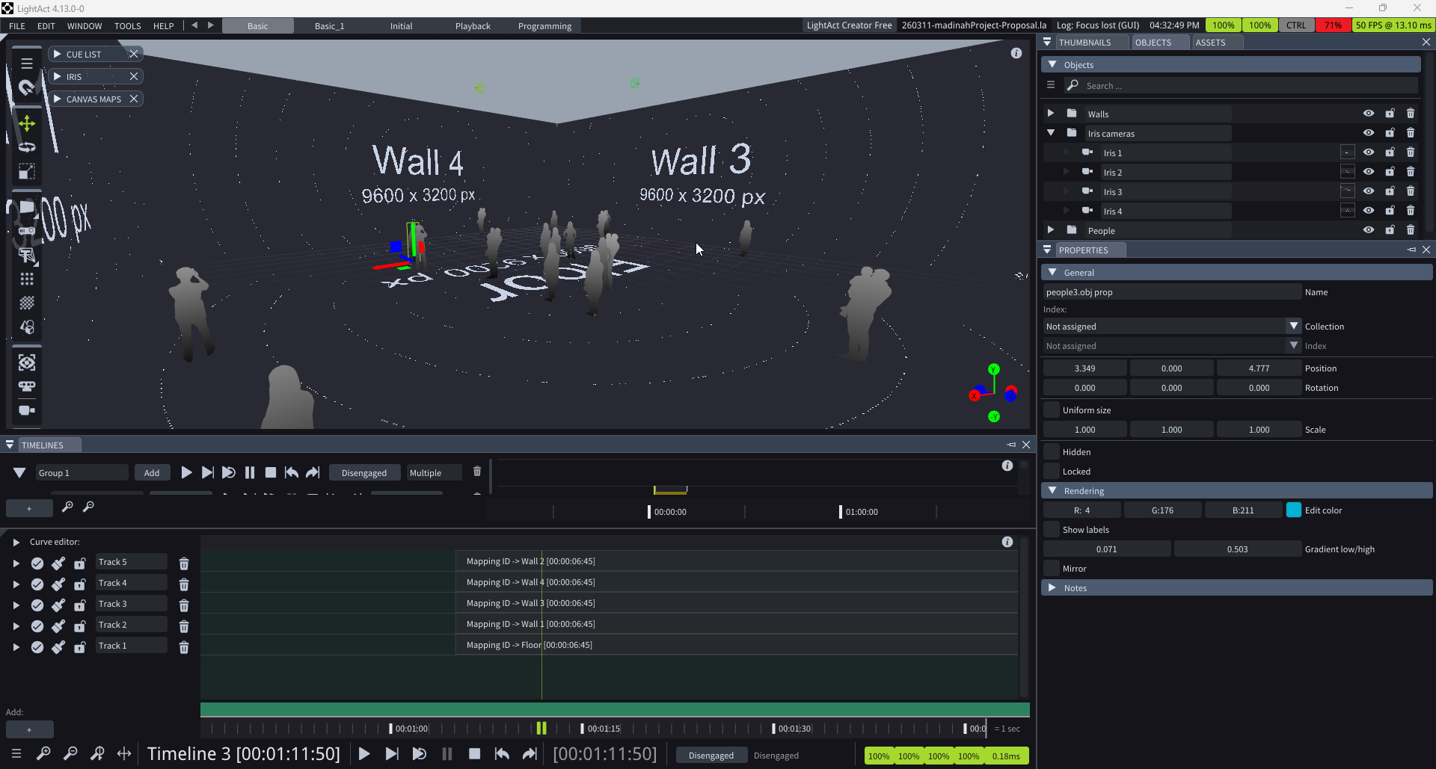The height and width of the screenshot is (769, 1436).
Task: Click the rotate tool icon in viewport toolbar
Action: (x=27, y=147)
